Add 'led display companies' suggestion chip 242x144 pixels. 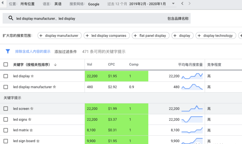(106, 36)
